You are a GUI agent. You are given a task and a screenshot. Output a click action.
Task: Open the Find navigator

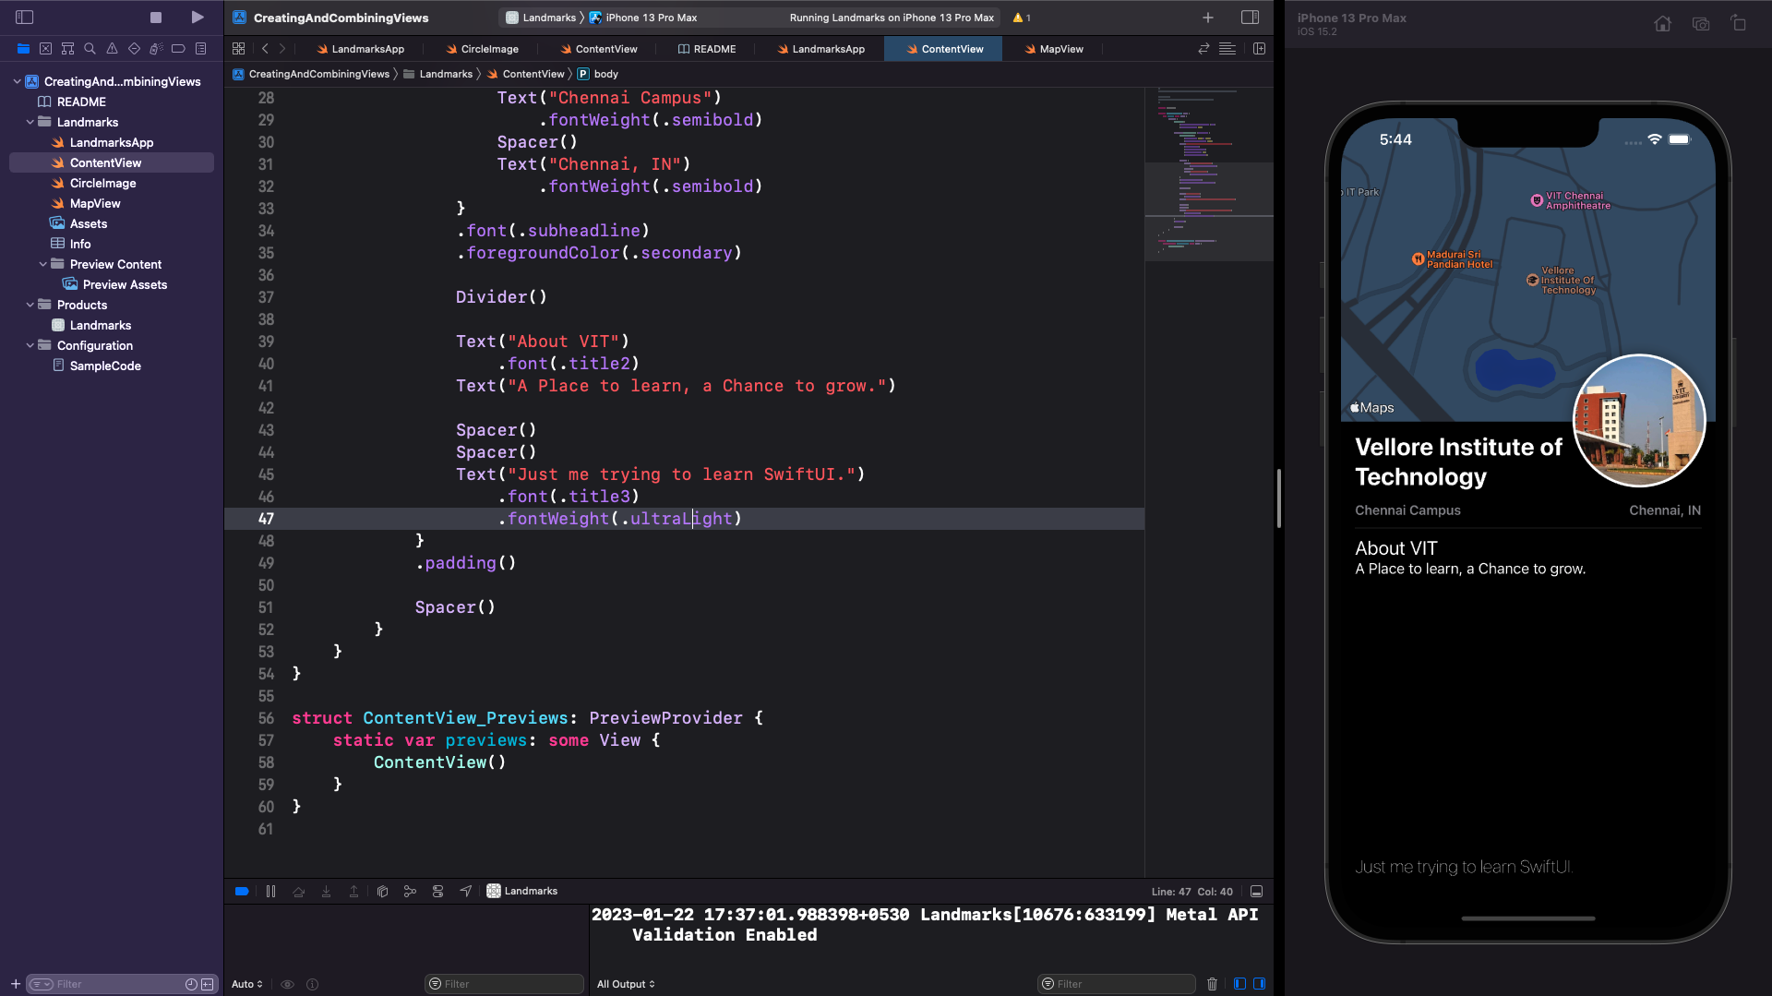[89, 48]
